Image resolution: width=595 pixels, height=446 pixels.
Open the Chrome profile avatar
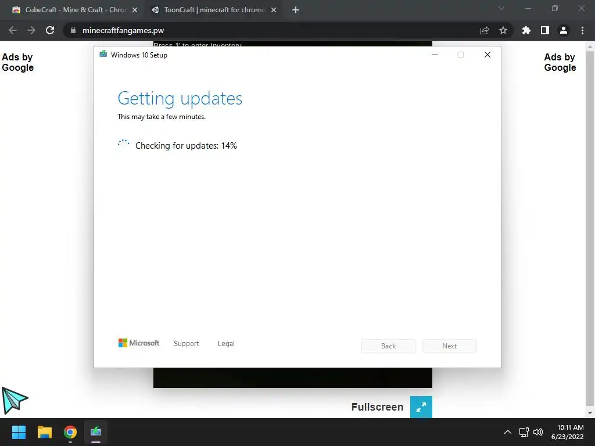click(x=564, y=30)
